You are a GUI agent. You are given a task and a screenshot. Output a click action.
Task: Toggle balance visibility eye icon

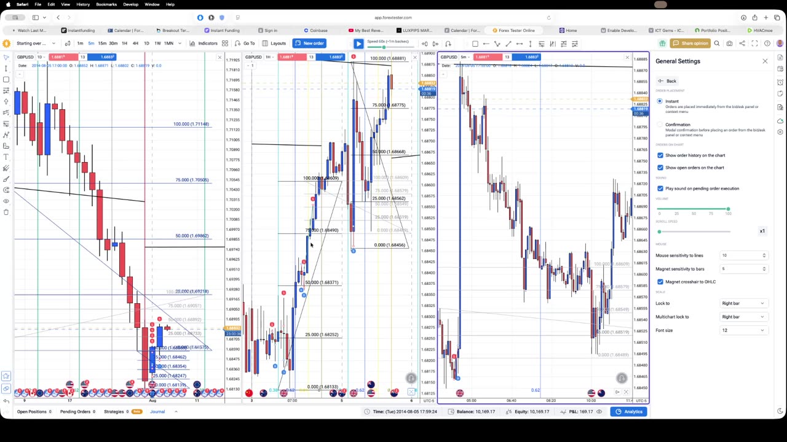599,412
